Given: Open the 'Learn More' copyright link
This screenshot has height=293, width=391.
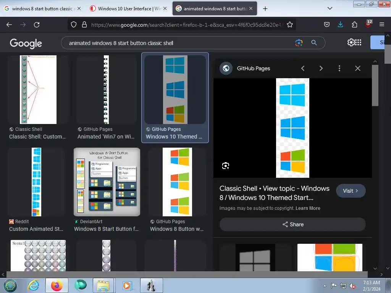Looking at the screenshot, I should click(x=308, y=208).
